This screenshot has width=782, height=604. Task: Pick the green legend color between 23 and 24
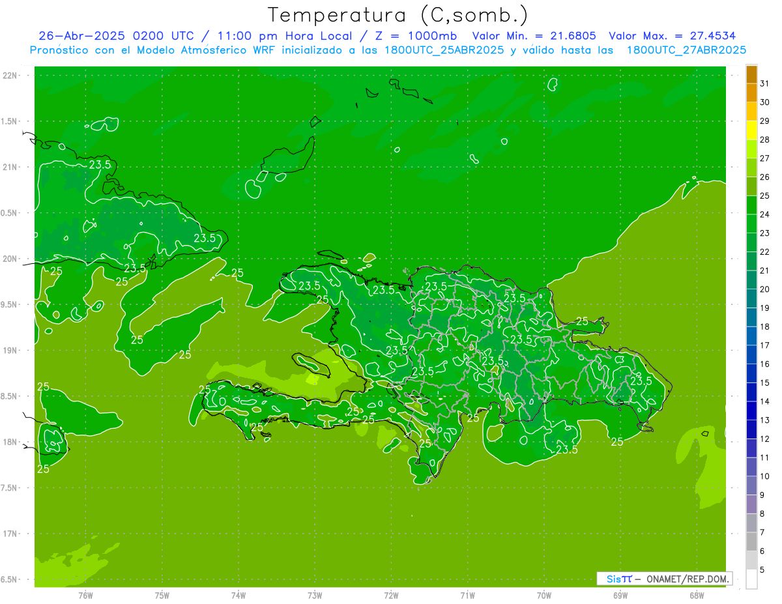tap(751, 224)
